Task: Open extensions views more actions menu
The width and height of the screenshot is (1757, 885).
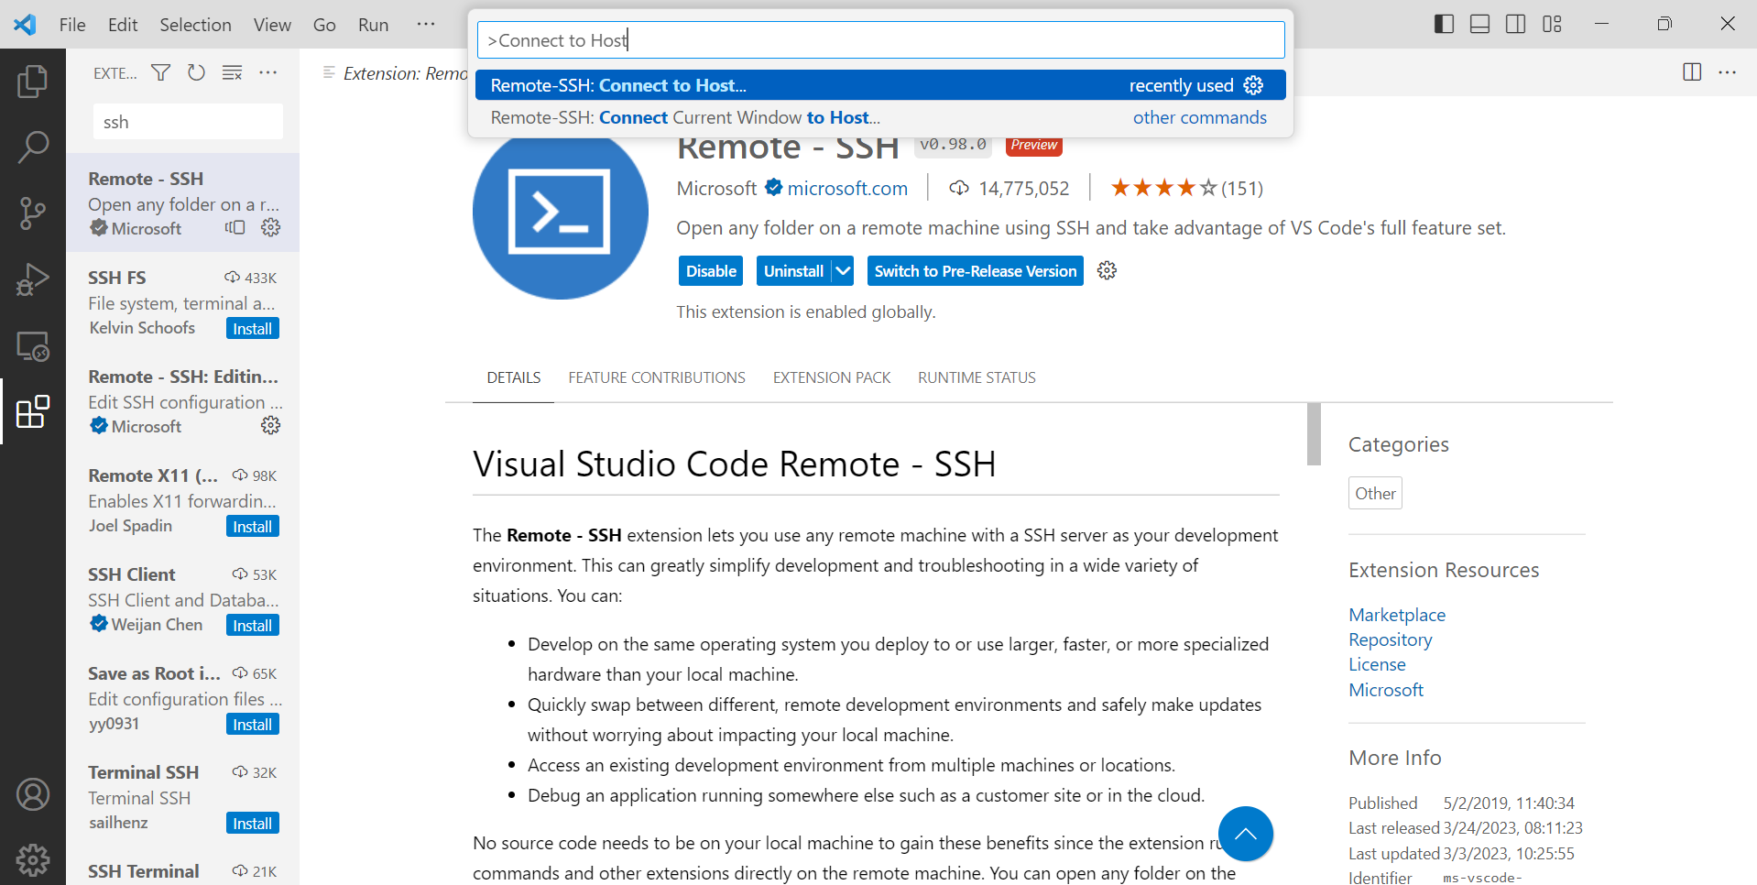Action: (267, 72)
